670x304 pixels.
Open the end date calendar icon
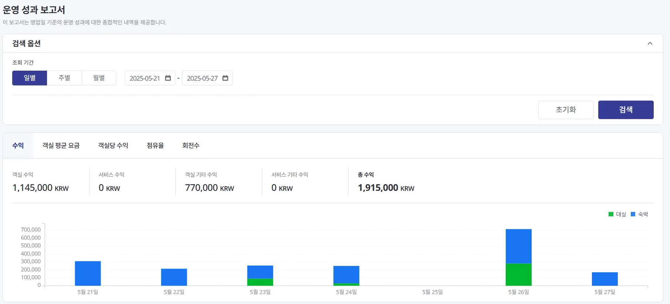[225, 78]
